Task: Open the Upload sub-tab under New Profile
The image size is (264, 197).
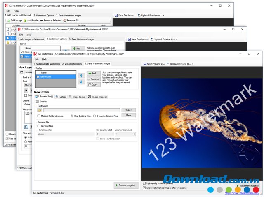Action: point(61,97)
